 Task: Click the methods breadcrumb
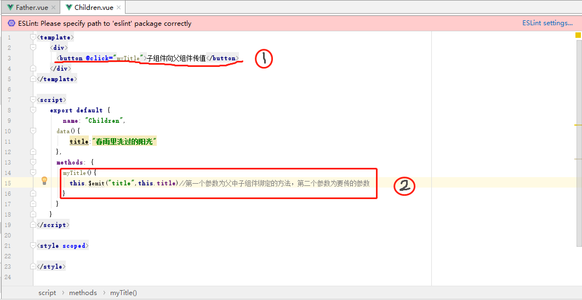(x=83, y=292)
